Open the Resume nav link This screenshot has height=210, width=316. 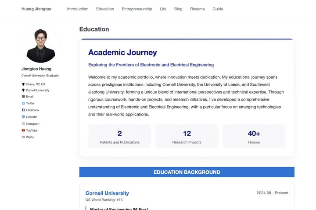point(197,9)
